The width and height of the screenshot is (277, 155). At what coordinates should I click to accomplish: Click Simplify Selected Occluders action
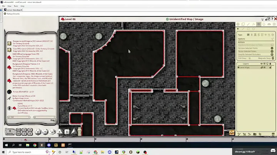pos(255,54)
